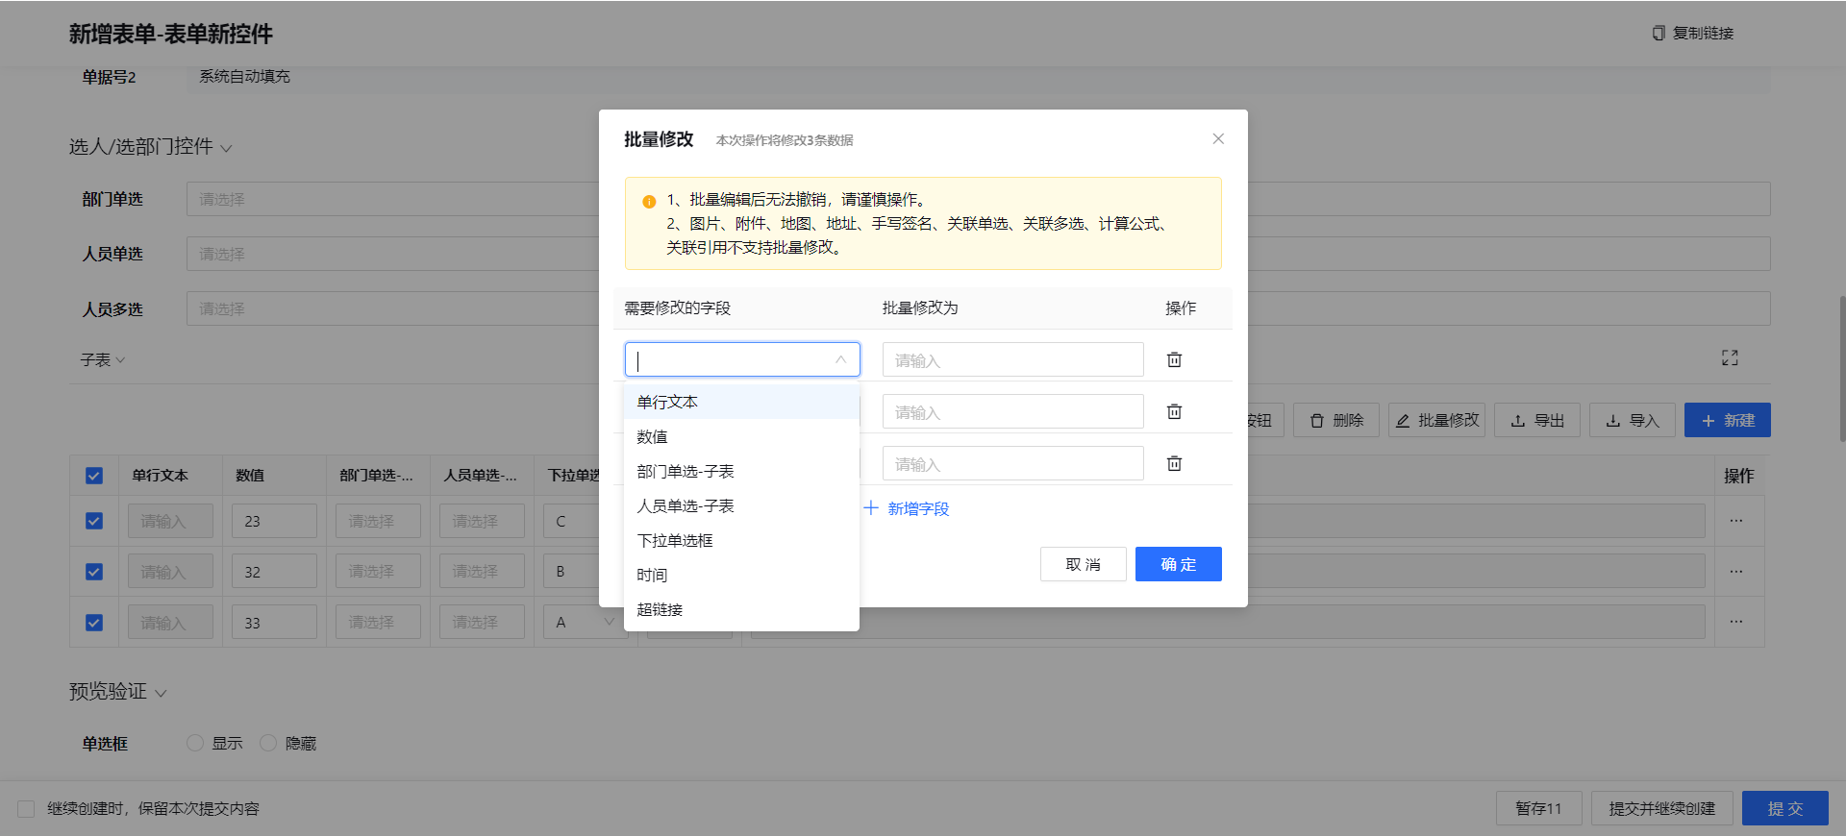
Task: Collapse the 子表 section
Action: [x=120, y=360]
